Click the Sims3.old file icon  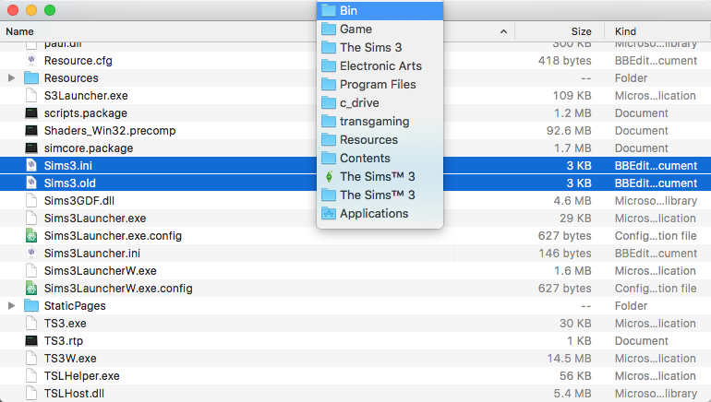(x=31, y=183)
